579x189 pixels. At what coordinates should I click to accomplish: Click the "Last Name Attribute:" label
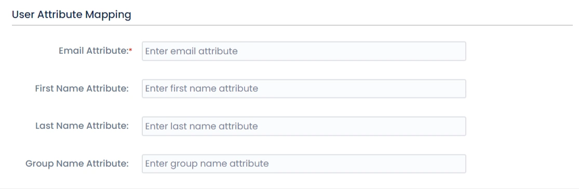(82, 126)
